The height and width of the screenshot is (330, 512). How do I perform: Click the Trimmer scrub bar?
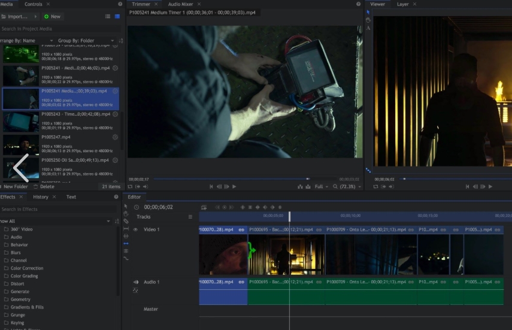(244, 178)
